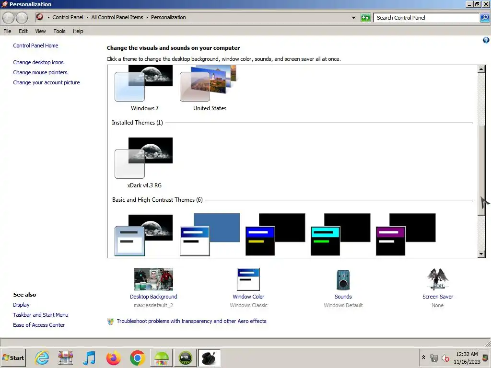This screenshot has height=368, width=491.
Task: Click the theme list scroll down arrow
Action: coord(481,254)
